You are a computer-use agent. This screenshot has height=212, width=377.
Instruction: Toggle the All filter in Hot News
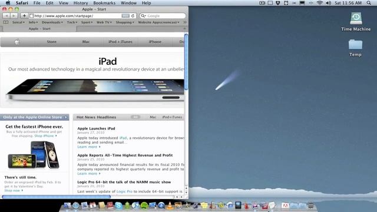pos(135,117)
